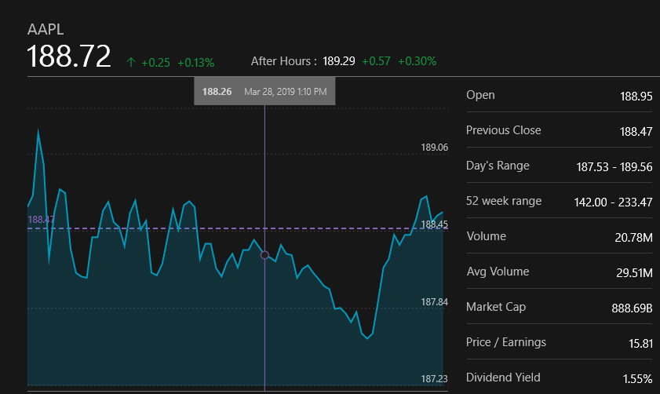Click the green up arrow icon

coord(130,62)
